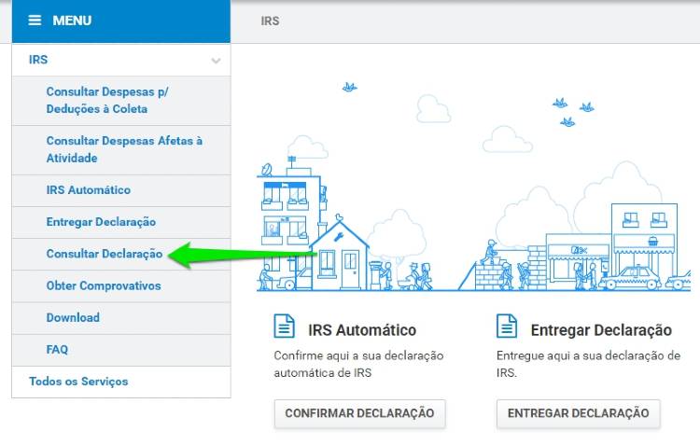
Task: Click the Entregar Declaração card heading
Action: (601, 330)
